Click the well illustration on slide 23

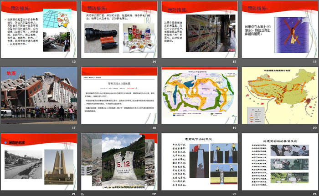[x=200, y=161]
